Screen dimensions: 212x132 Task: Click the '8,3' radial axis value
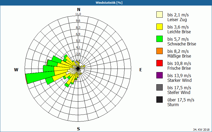pyautogui.click(x=78, y=27)
